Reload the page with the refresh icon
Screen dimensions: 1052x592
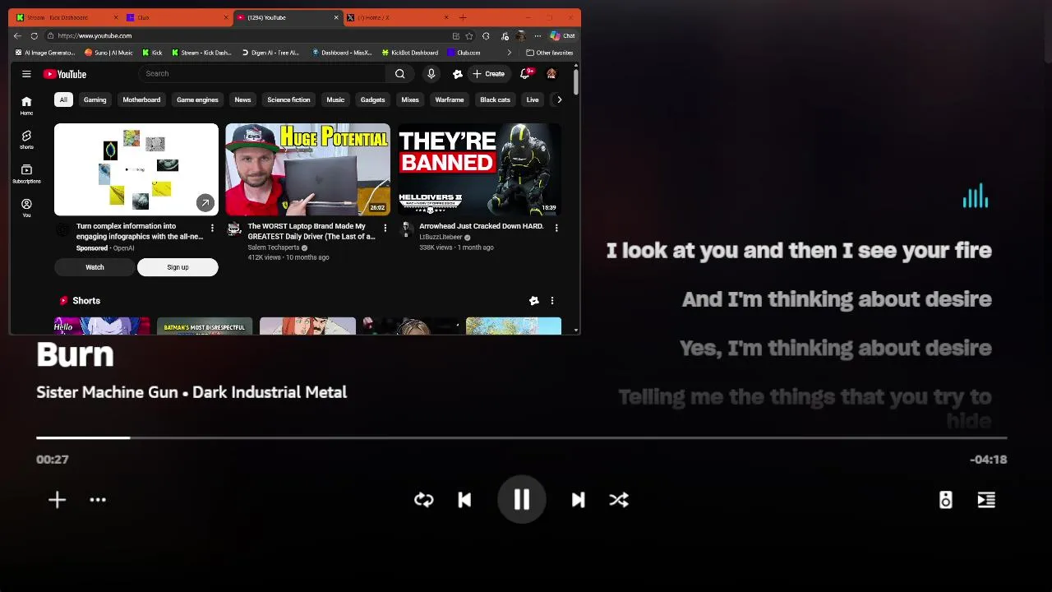(34, 36)
